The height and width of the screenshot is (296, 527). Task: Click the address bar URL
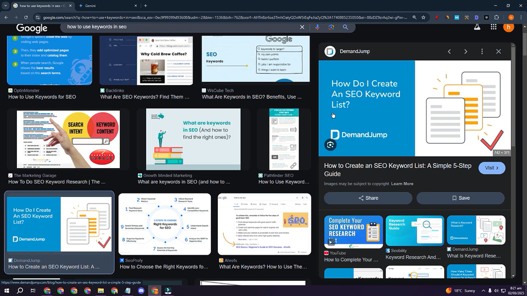click(225, 17)
